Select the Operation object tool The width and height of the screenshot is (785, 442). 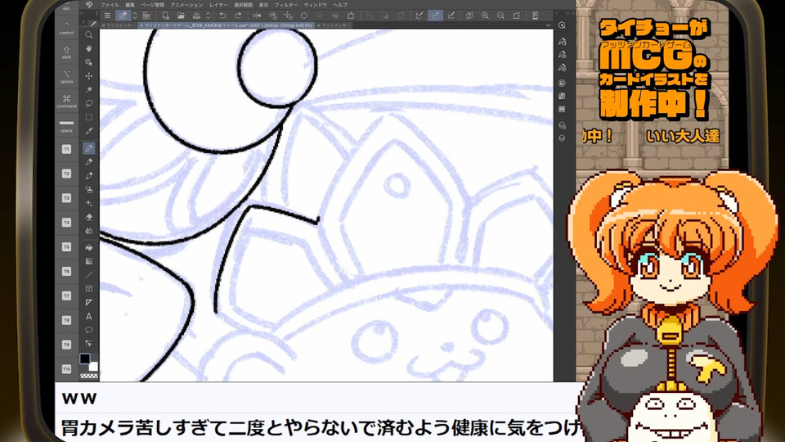(88, 62)
